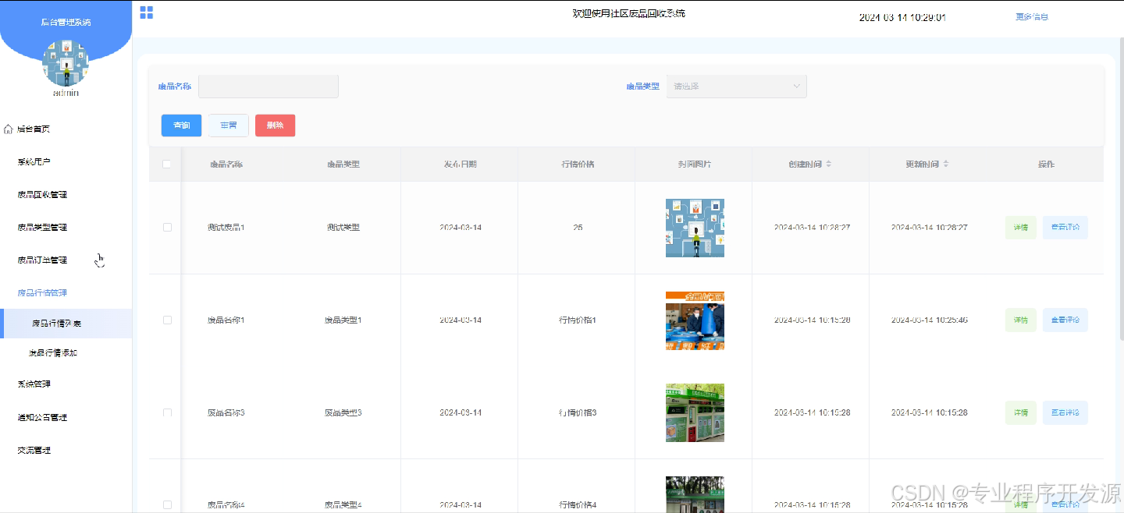Check the checkbox for row 废品名称4
Image resolution: width=1124 pixels, height=513 pixels.
click(167, 505)
